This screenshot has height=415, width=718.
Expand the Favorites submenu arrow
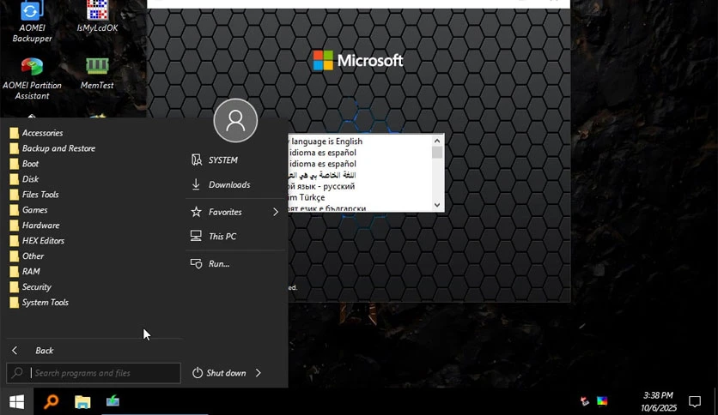276,212
